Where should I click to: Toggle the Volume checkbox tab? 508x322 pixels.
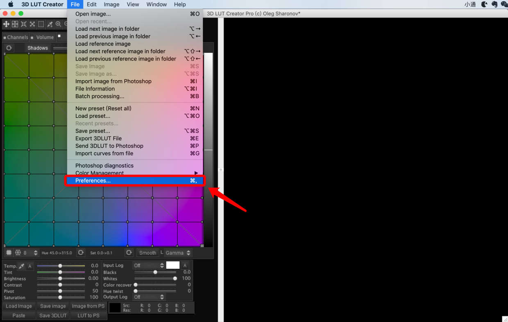(x=43, y=37)
